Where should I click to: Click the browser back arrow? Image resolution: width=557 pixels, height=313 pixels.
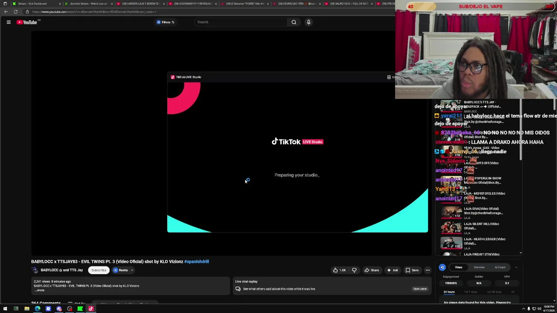6,12
